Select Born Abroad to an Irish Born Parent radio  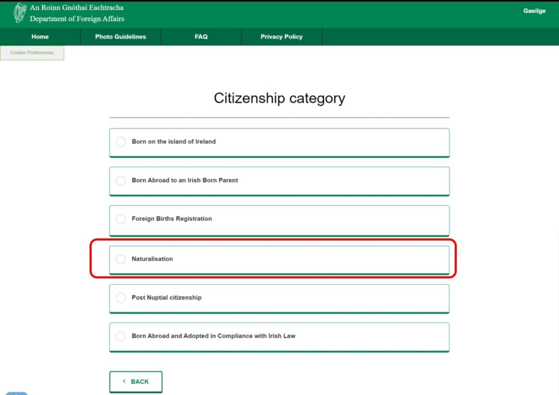pyautogui.click(x=121, y=181)
